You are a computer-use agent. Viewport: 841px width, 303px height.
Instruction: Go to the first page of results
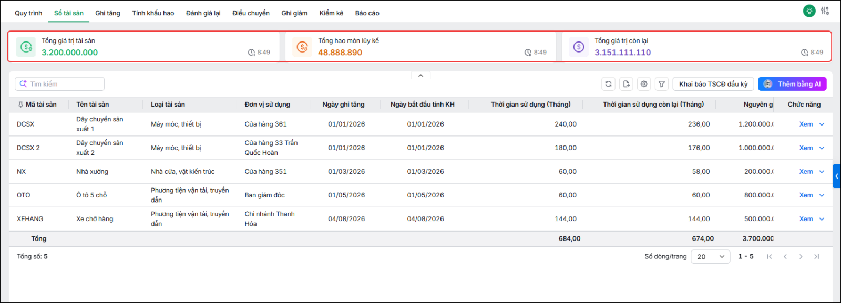point(770,257)
